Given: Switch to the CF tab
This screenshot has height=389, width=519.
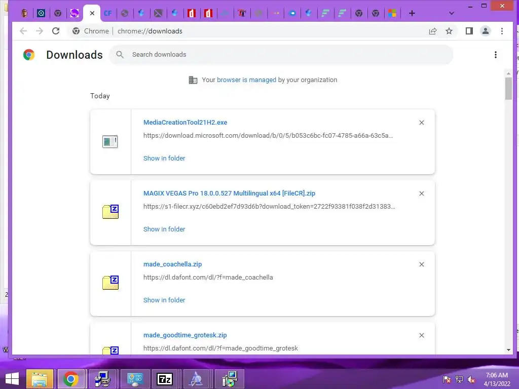Looking at the screenshot, I should [x=108, y=13].
